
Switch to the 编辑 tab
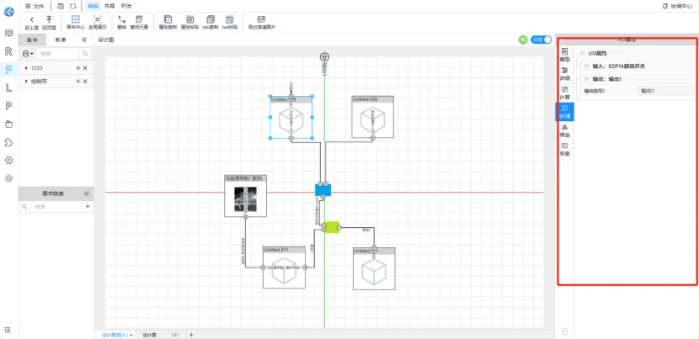coord(93,6)
